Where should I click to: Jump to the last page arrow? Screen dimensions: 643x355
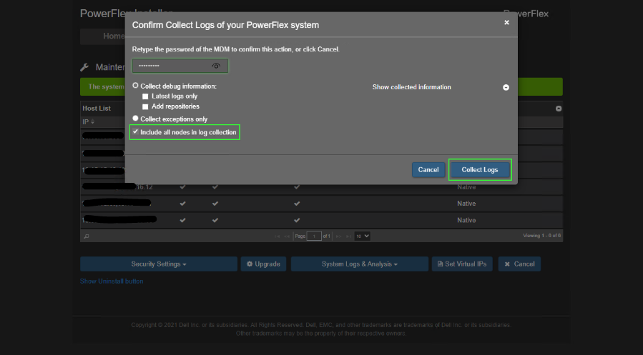[x=348, y=236]
